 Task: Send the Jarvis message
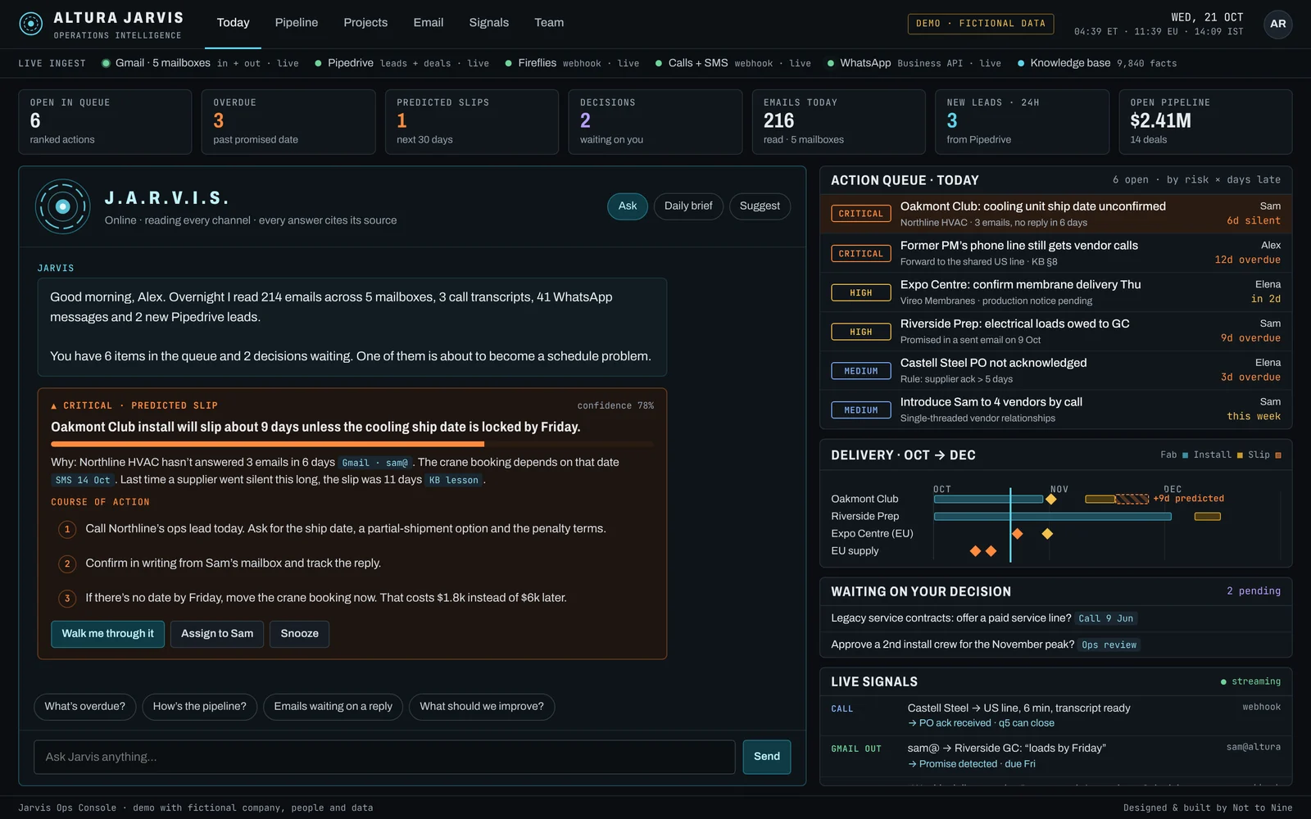tap(767, 757)
